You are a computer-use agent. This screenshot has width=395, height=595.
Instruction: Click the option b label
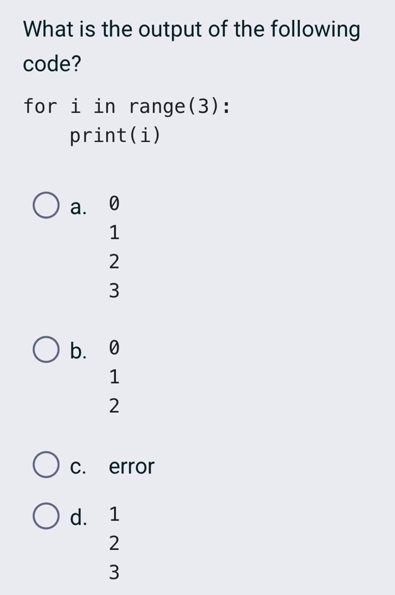(78, 351)
